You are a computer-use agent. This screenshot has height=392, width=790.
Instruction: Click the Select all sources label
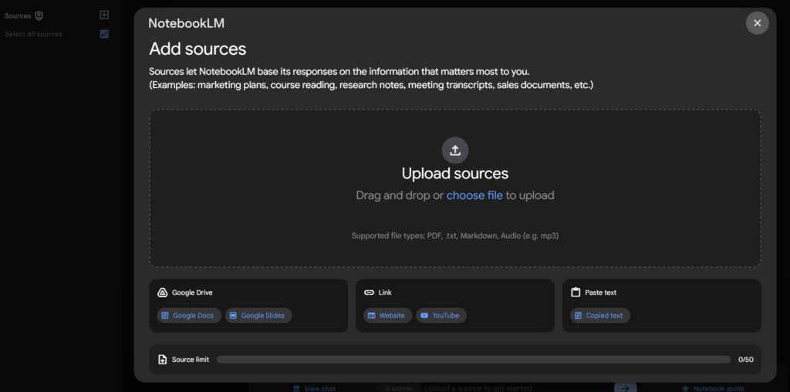pyautogui.click(x=33, y=34)
